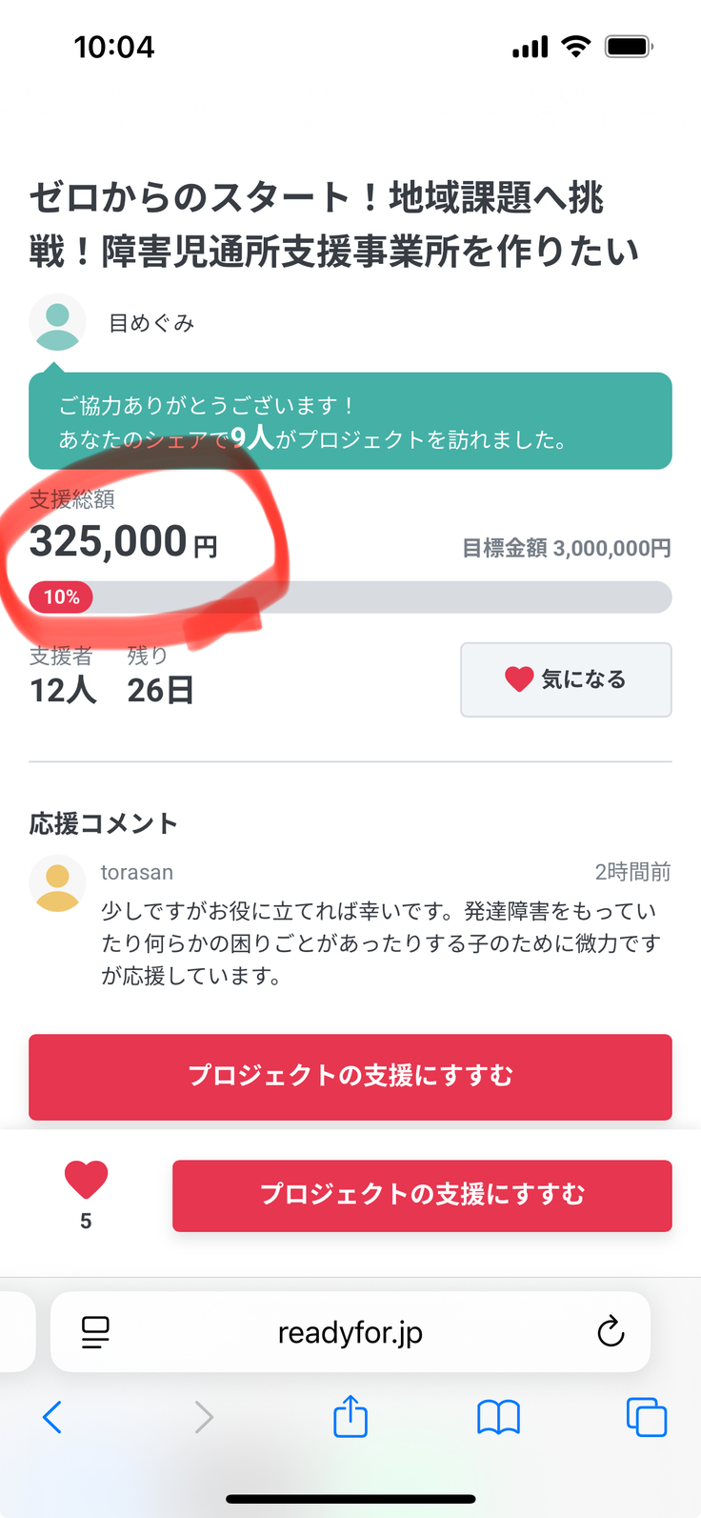
Task: Tap the readyfor.jp address field
Action: coord(350,1332)
